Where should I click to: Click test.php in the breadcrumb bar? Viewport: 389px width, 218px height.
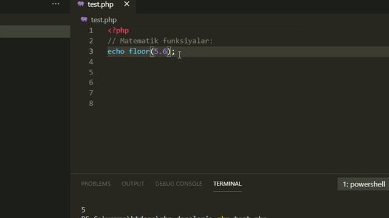click(x=104, y=20)
